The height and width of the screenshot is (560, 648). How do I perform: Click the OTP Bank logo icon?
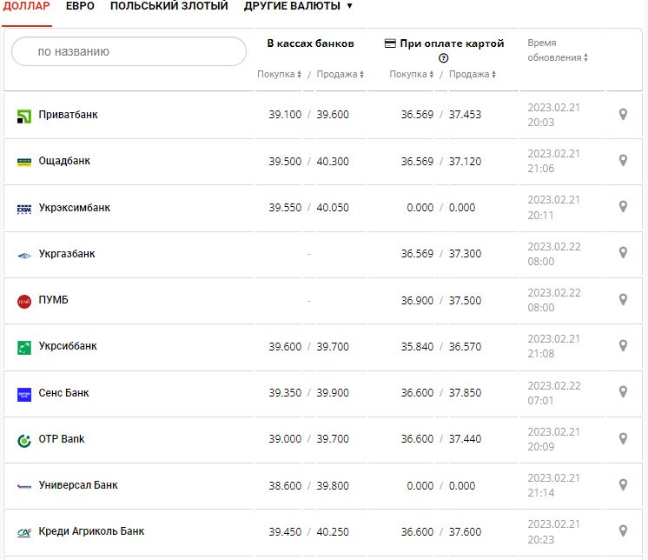coord(24,440)
